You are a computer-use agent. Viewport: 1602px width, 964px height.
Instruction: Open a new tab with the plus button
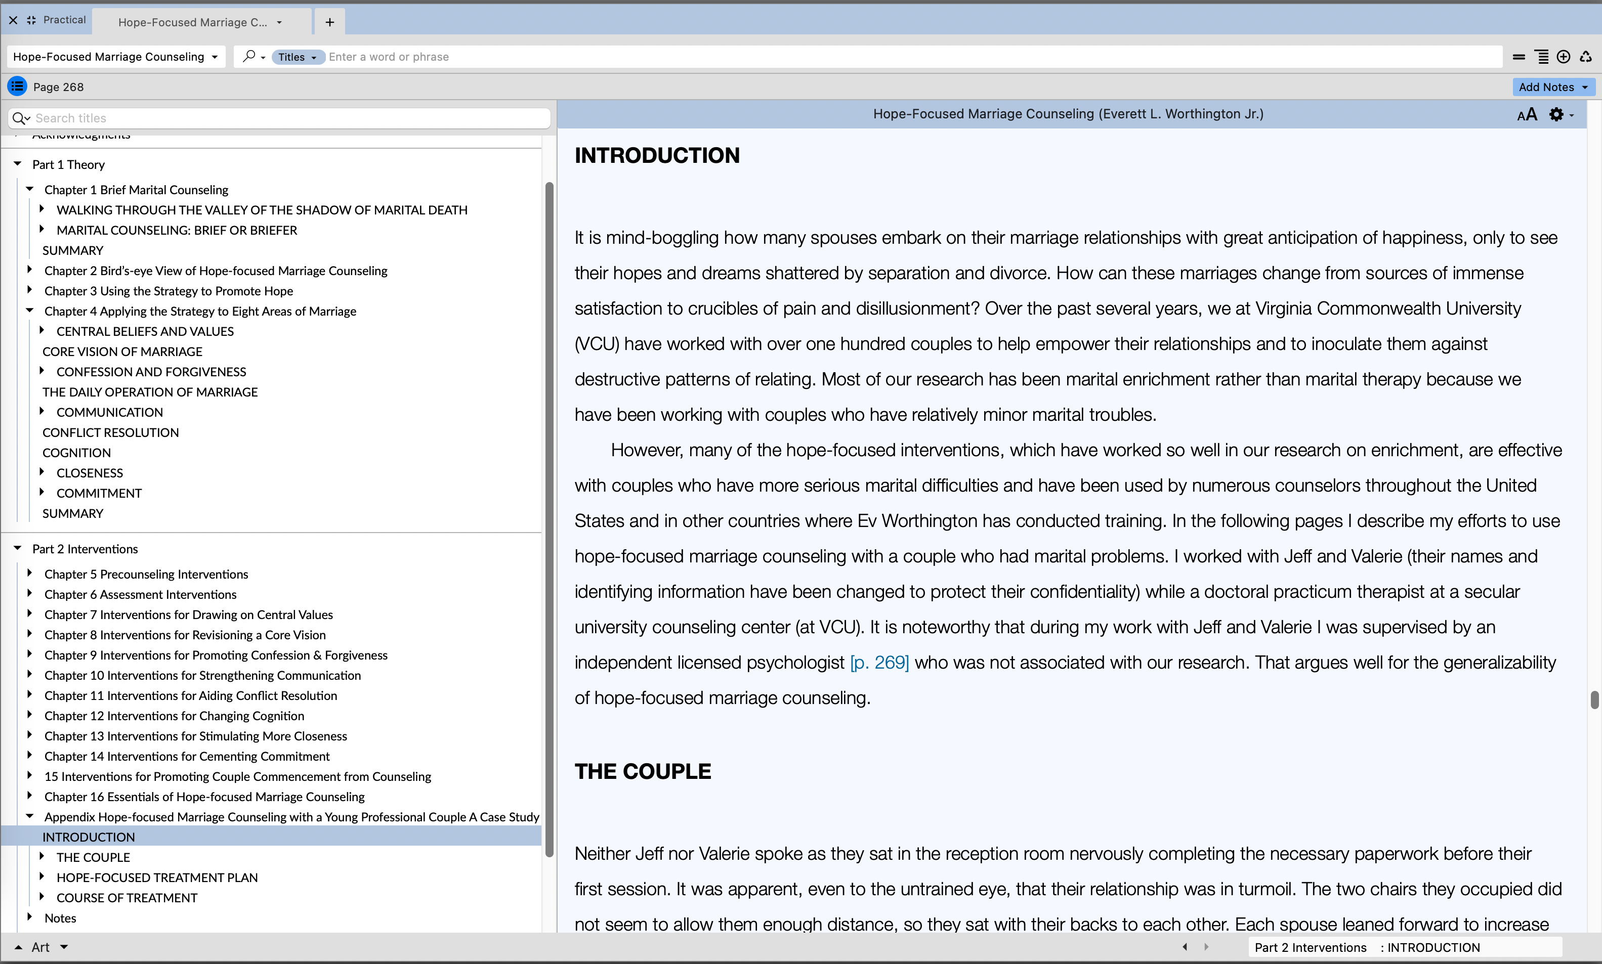click(330, 22)
